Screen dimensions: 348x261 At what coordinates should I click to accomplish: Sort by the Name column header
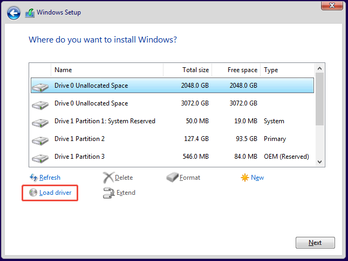[107, 70]
